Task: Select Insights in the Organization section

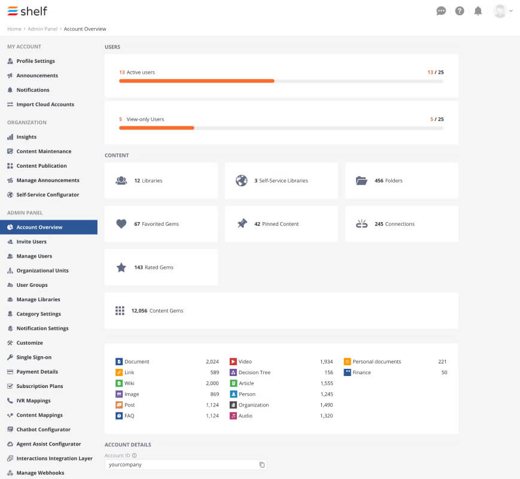Action: [x=26, y=137]
